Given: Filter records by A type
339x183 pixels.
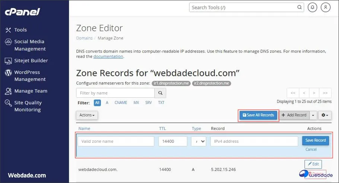Looking at the screenshot, I should [107, 103].
